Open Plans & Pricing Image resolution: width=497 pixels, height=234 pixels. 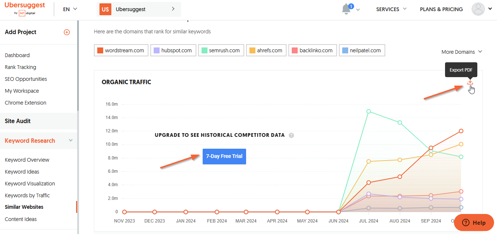(441, 9)
